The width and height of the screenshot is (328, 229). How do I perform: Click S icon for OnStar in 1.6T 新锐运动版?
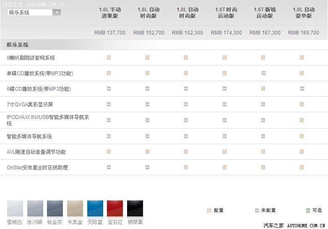coord(263,167)
